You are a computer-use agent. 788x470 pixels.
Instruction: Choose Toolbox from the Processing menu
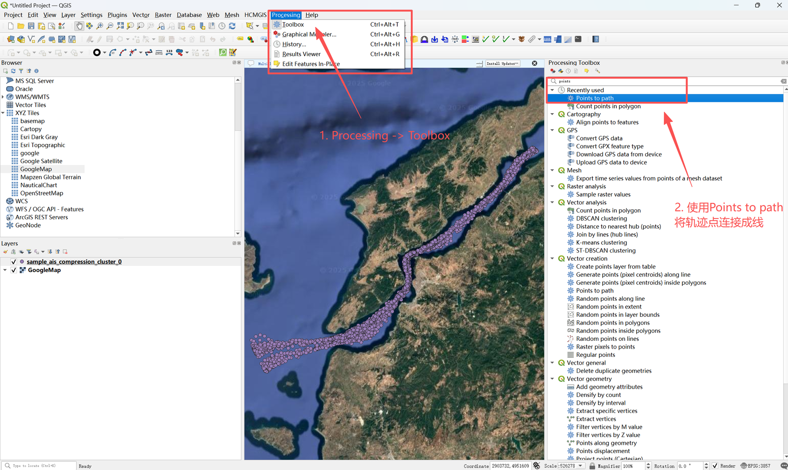293,24
